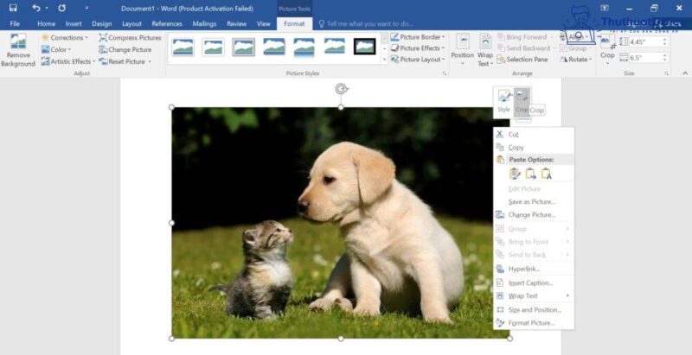This screenshot has width=692, height=355.
Task: Open the Mailings tab
Action: tap(204, 24)
